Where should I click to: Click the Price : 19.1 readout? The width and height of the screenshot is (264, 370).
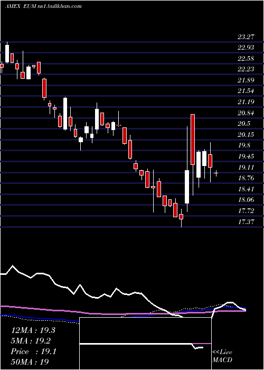(x=33, y=352)
